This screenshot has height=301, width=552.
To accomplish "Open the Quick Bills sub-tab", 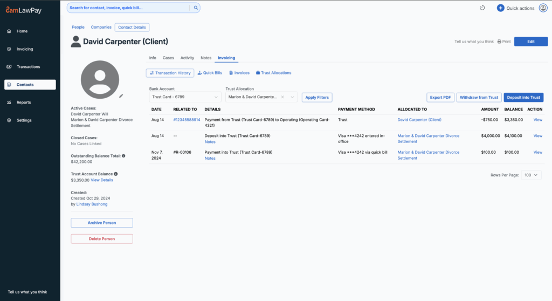I will click(x=210, y=73).
